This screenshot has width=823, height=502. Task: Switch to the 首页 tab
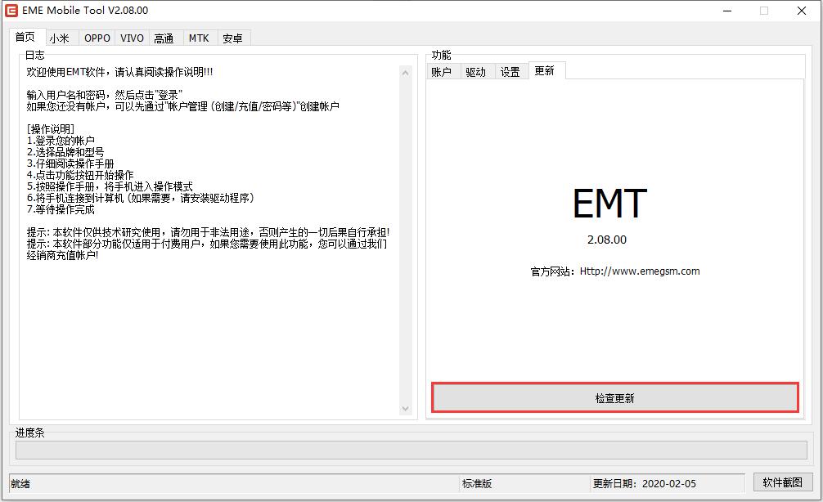[25, 37]
